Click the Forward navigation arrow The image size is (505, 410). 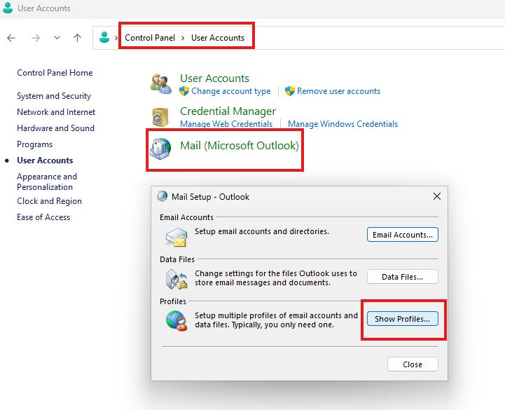(x=36, y=38)
